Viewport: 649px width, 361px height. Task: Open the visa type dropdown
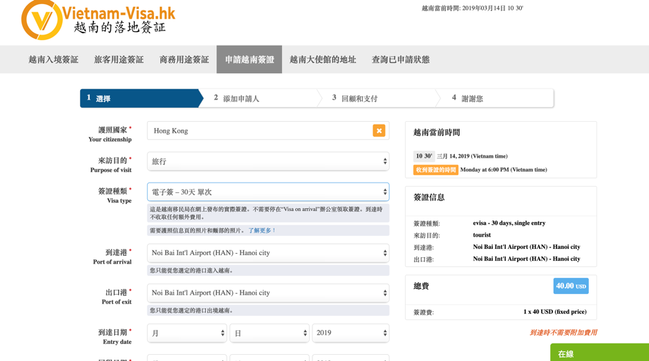coord(268,192)
